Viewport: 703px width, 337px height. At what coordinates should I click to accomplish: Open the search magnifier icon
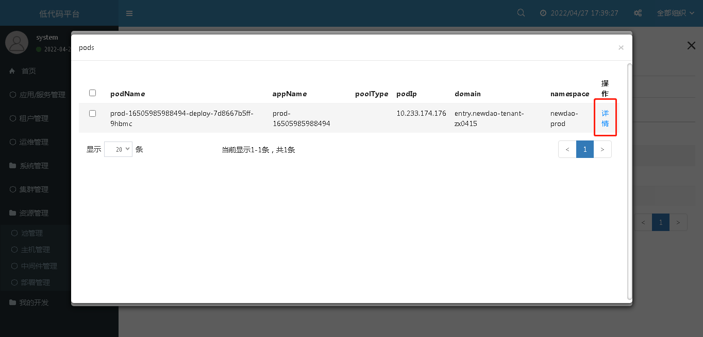click(x=521, y=13)
